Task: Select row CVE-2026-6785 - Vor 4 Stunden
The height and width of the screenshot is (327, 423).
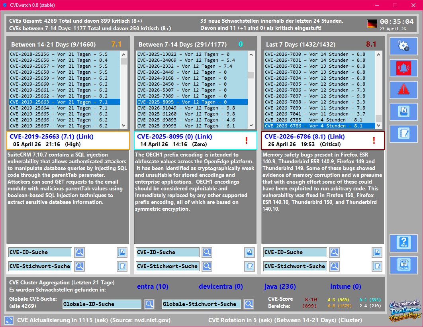Action: [x=319, y=120]
